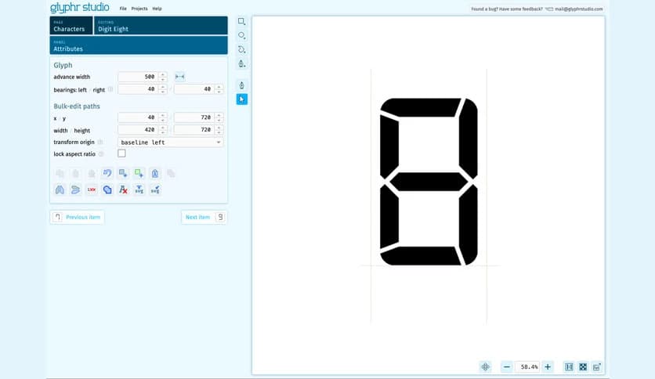Image resolution: width=655 pixels, height=379 pixels.
Task: Click the x position stepper arrows
Action: [x=163, y=117]
